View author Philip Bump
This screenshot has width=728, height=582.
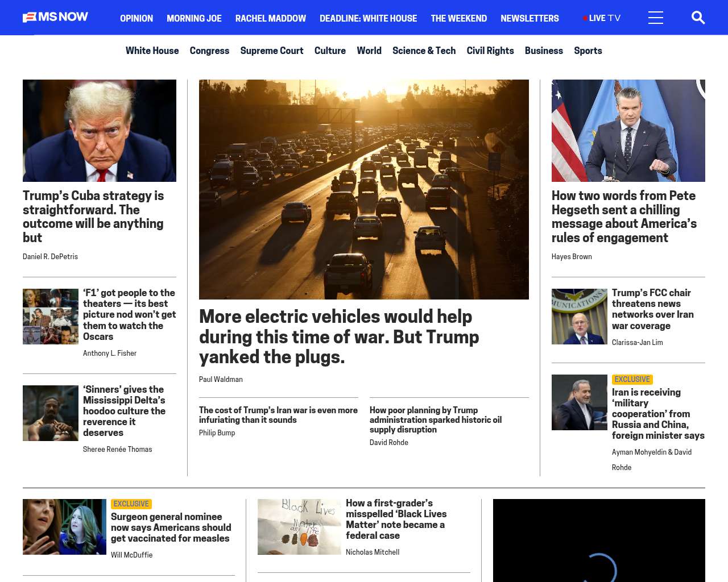(217, 433)
